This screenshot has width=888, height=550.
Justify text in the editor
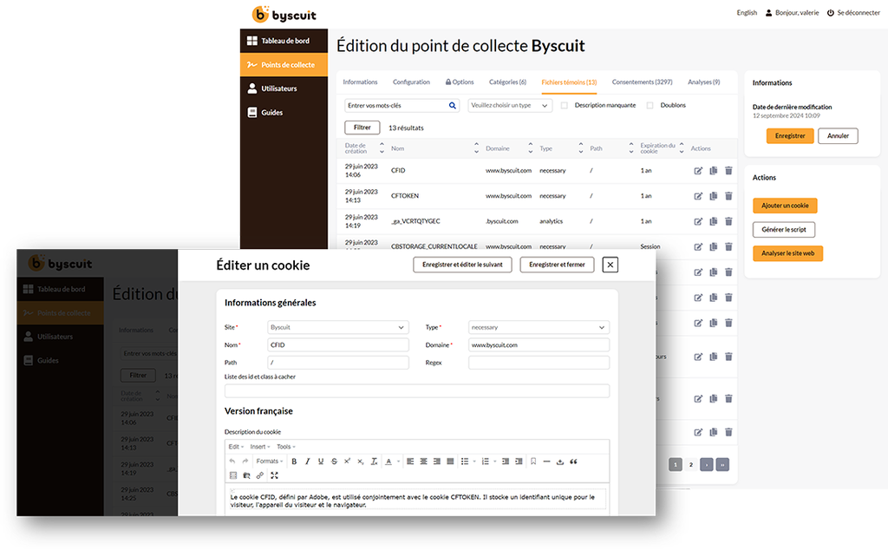450,462
